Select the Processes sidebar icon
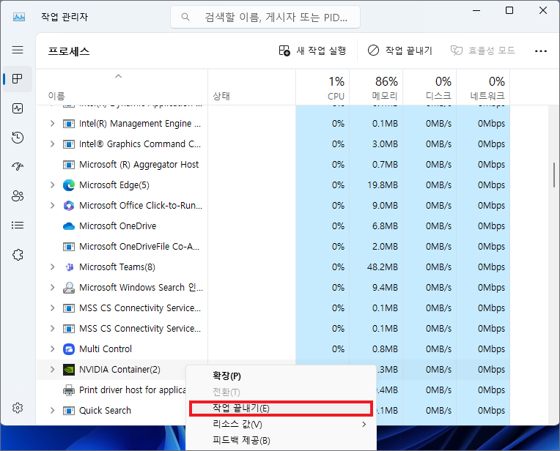This screenshot has height=451, width=560. click(x=18, y=79)
